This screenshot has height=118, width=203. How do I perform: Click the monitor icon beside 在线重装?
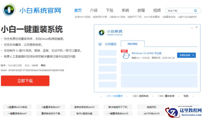100,44
